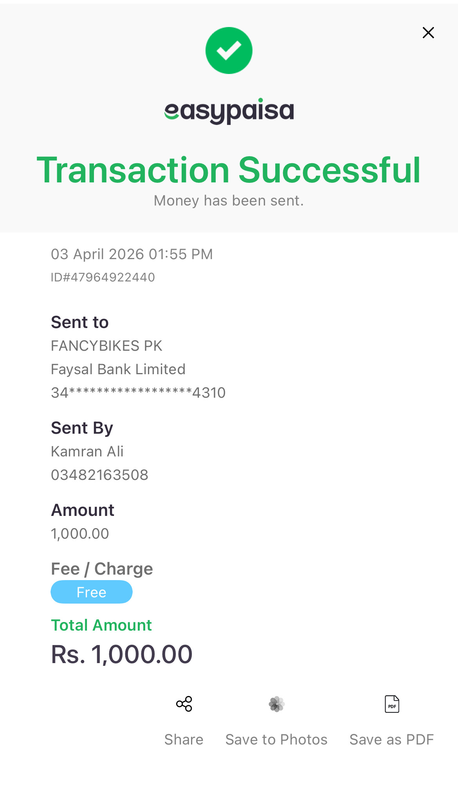Viewport: 458px width, 795px height.
Task: Tap the blue Free fee badge
Action: pyautogui.click(x=92, y=592)
